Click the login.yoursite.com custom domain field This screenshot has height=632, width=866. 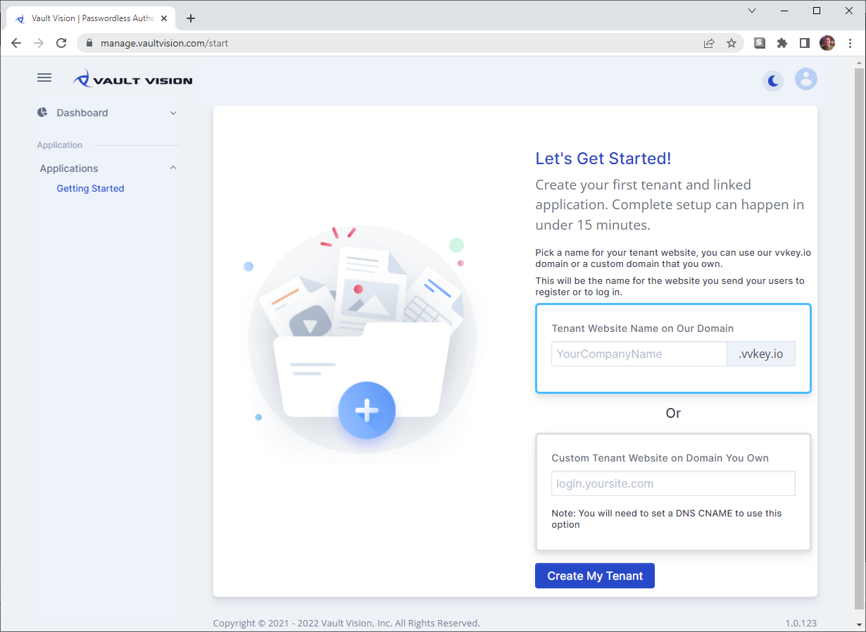673,483
